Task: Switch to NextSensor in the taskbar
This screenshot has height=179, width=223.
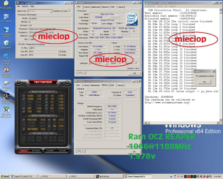Action: click(109, 176)
